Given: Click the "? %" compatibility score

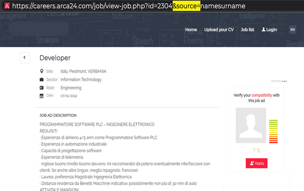Looking at the screenshot, I should tap(257, 151).
